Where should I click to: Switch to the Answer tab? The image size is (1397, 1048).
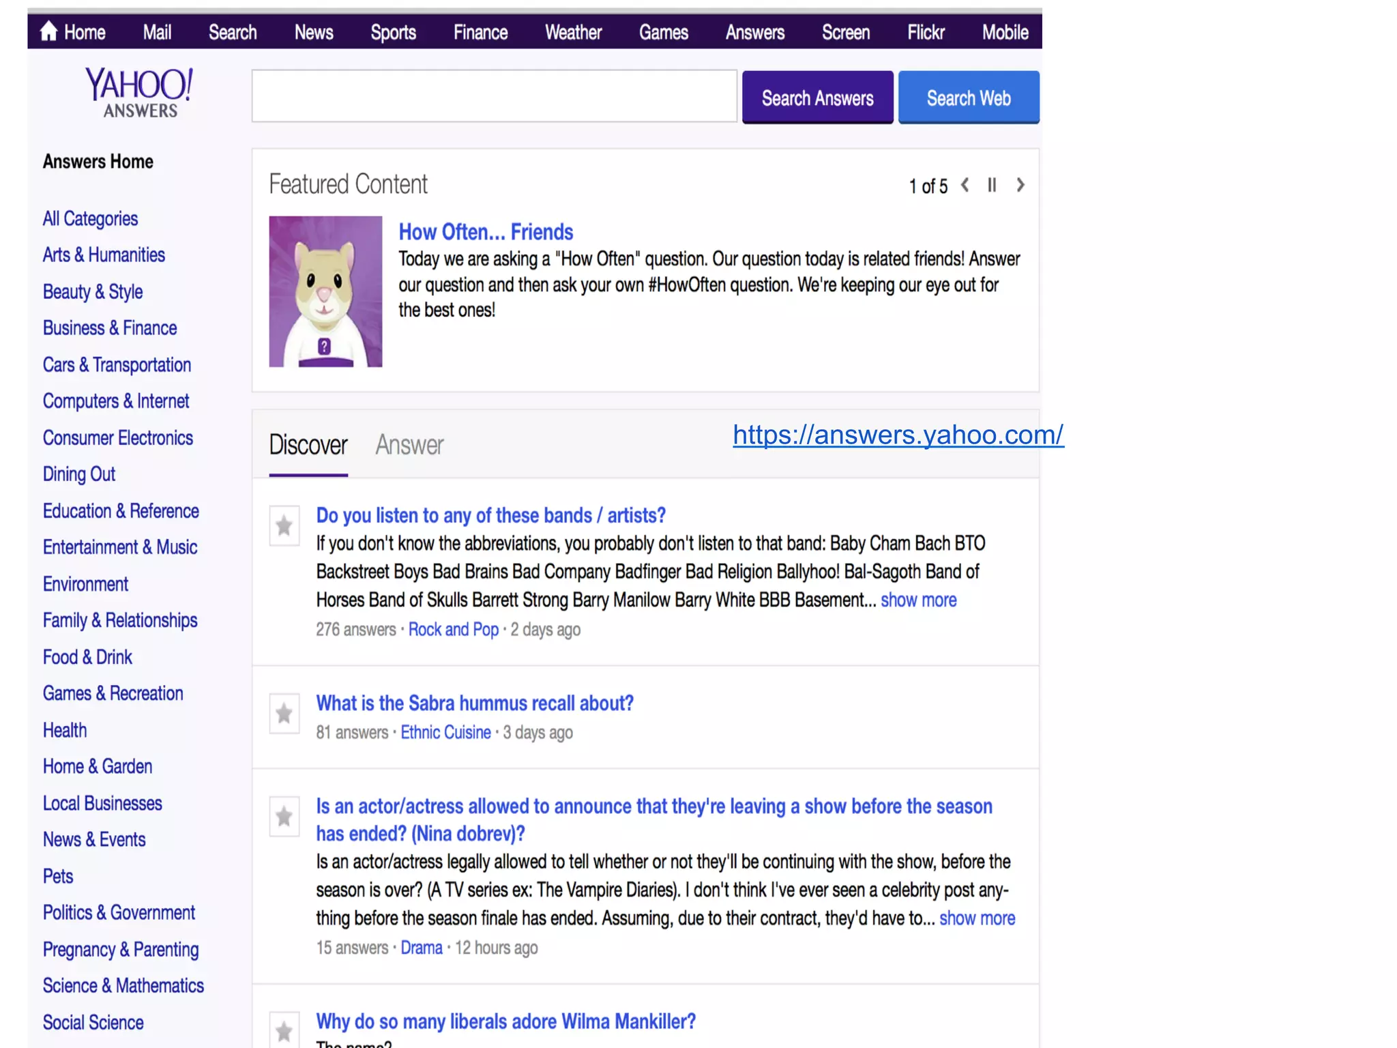409,445
